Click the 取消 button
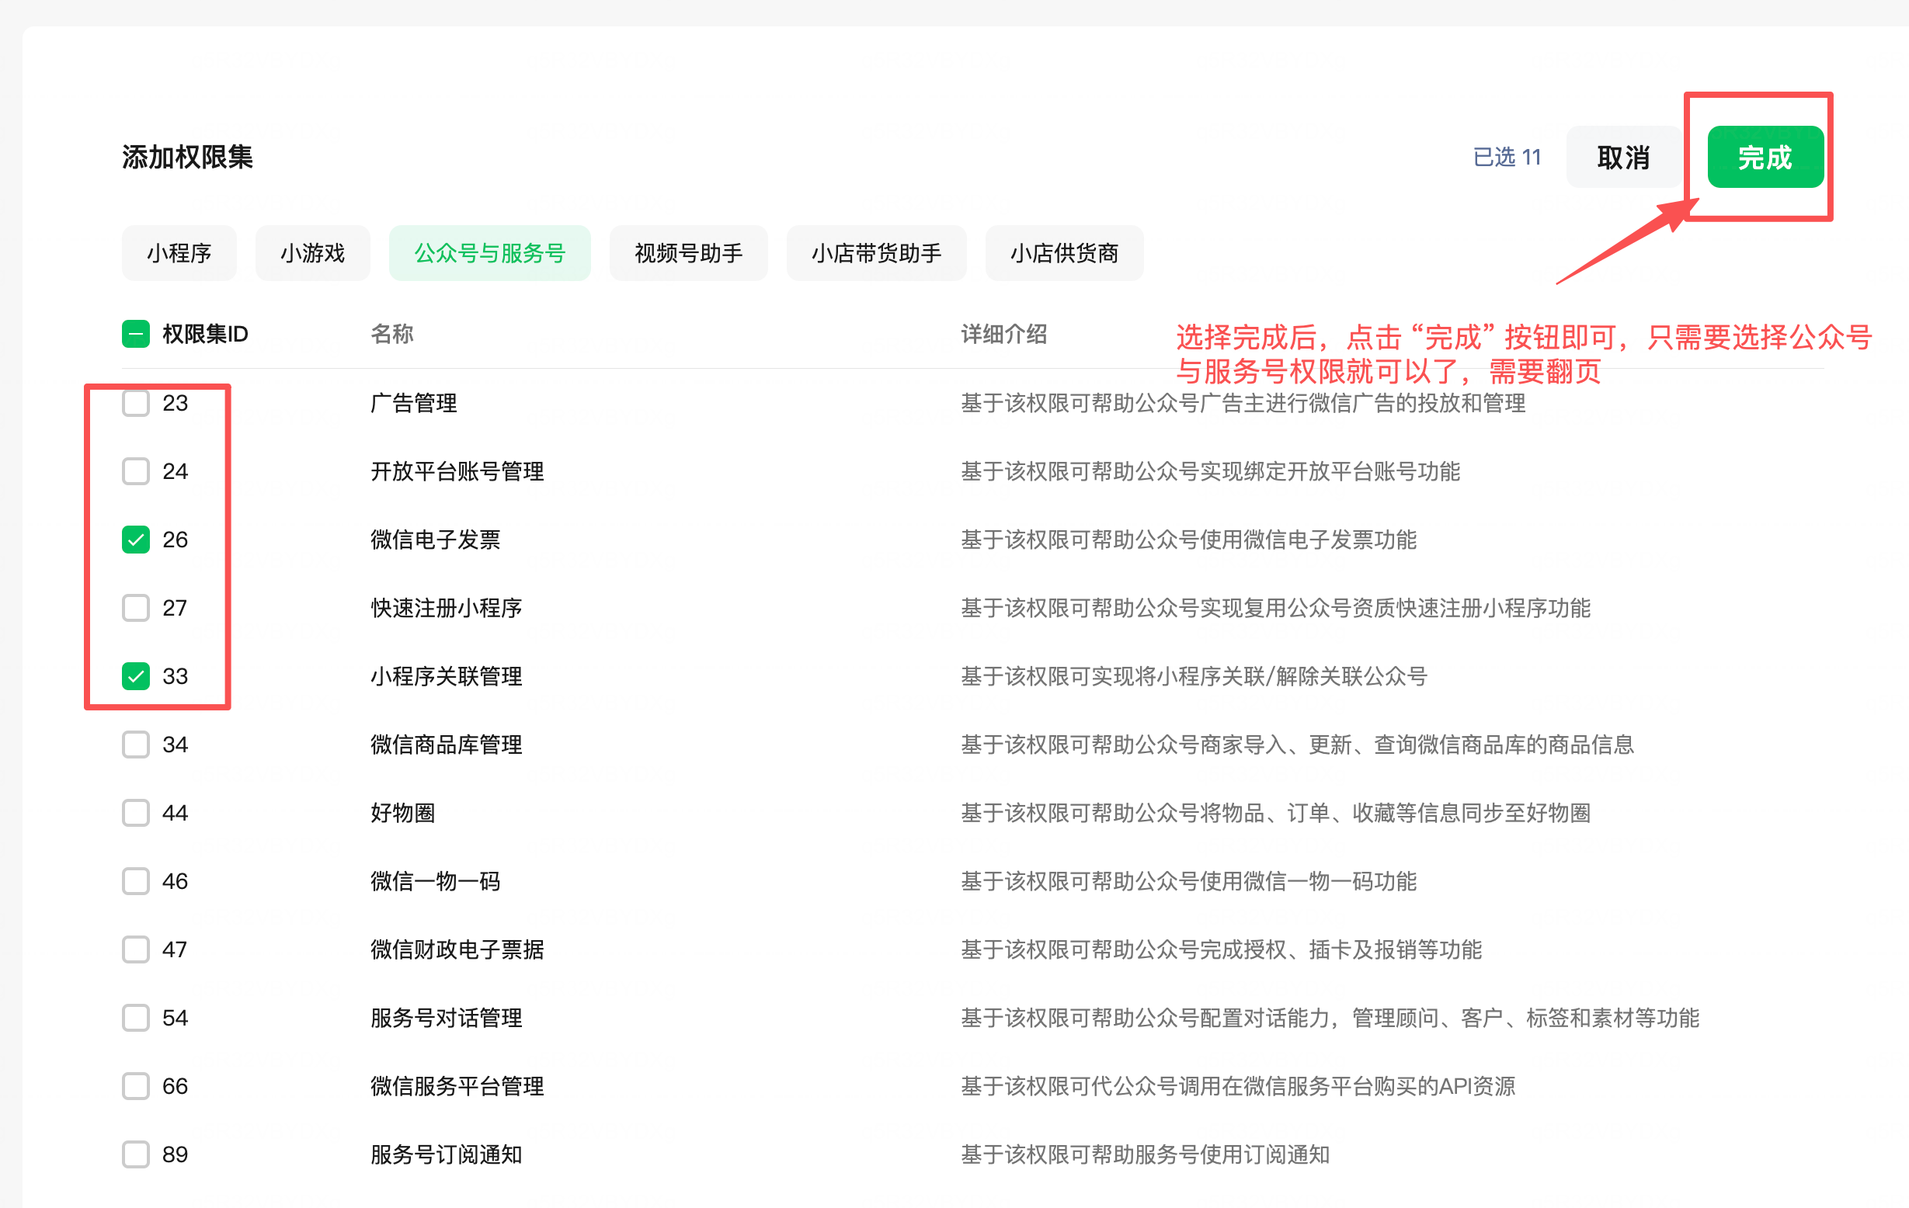Screen dimensions: 1909x1208 (x=1623, y=157)
